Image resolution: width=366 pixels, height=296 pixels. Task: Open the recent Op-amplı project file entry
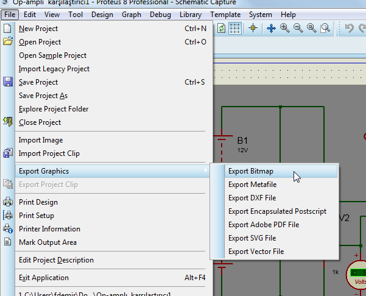114,293
